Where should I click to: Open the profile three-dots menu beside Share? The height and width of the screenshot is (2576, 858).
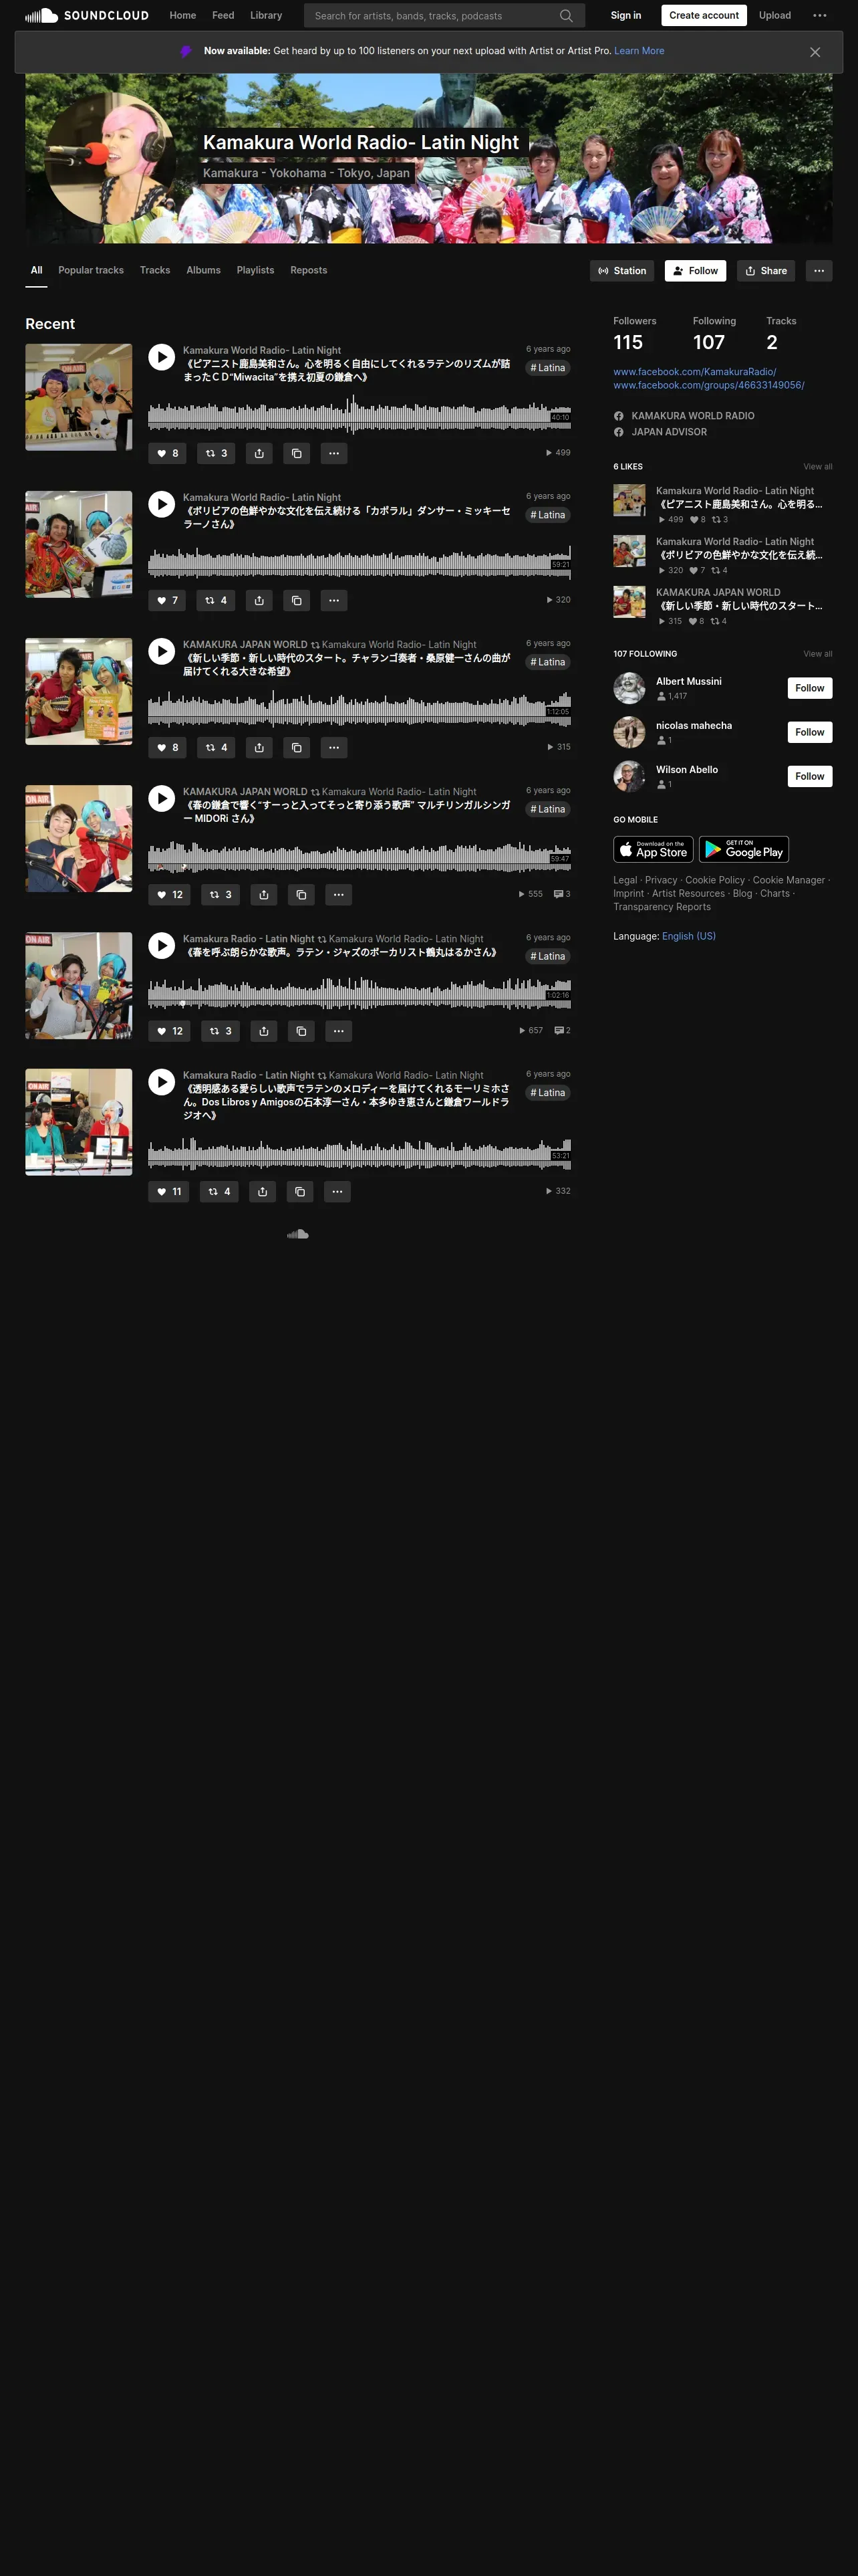tap(819, 270)
